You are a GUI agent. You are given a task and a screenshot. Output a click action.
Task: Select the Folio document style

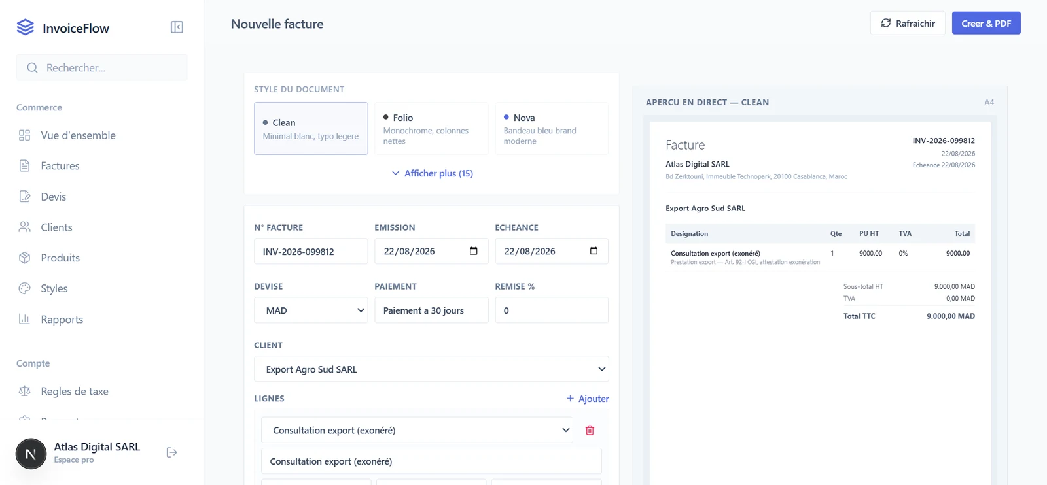point(431,128)
